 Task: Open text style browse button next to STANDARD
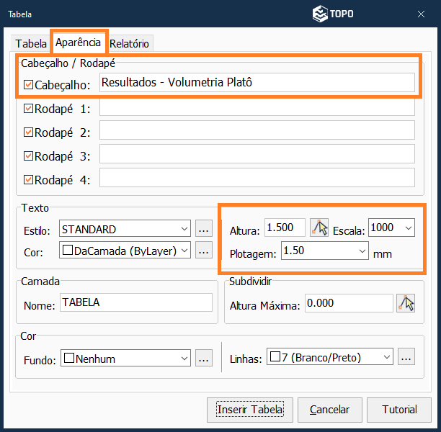click(x=203, y=229)
